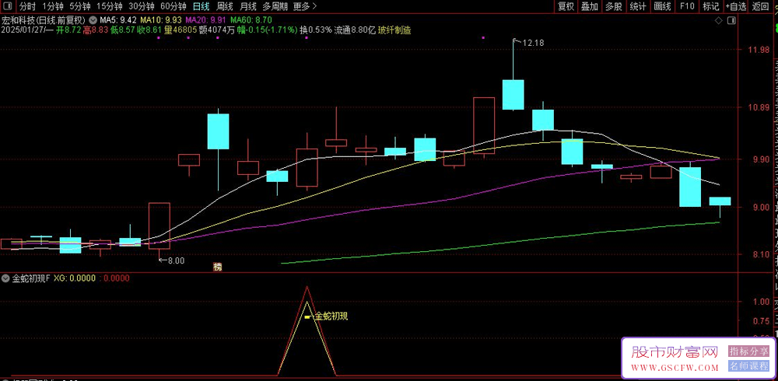Viewport: 778px width, 381px height.
Task: Select the MA10: 9.93 label
Action: pos(161,20)
